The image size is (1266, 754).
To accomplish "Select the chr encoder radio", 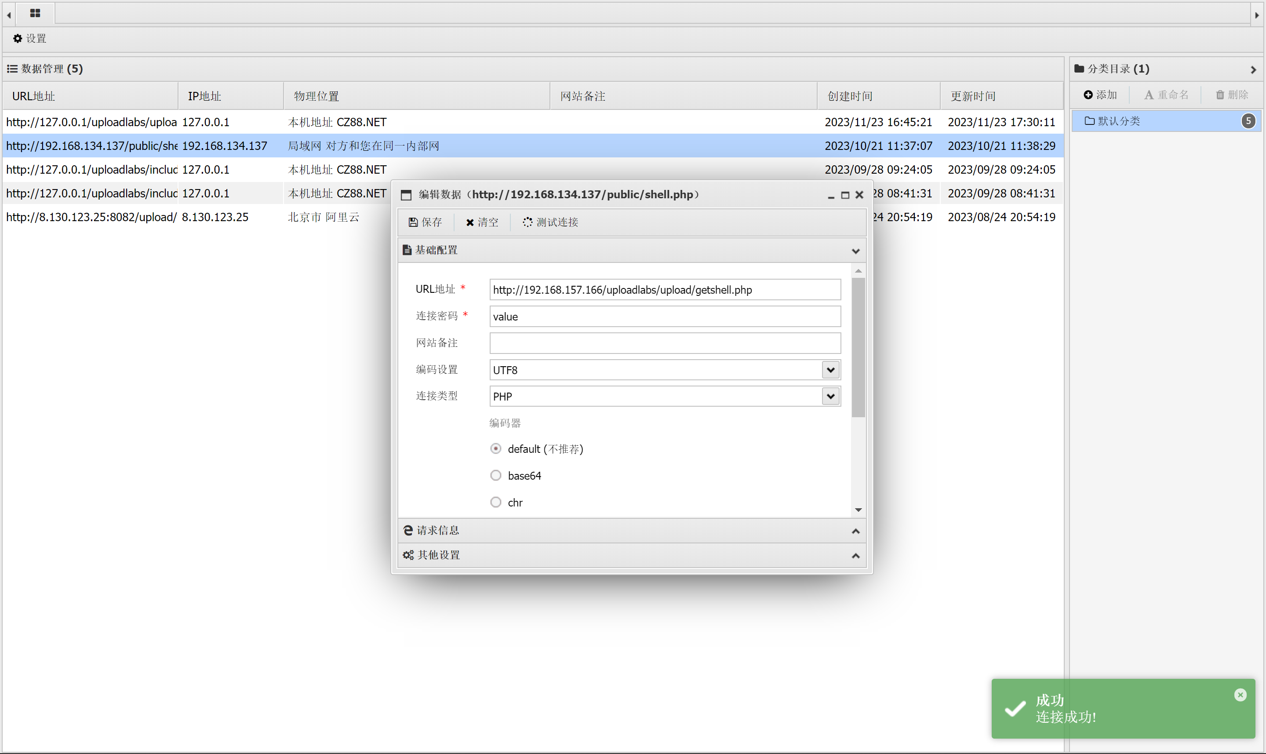I will click(x=496, y=502).
